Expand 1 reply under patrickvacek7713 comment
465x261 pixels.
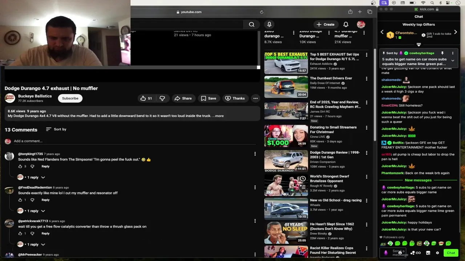coord(31,244)
